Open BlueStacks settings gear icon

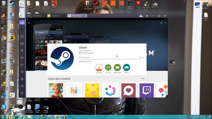147,16
